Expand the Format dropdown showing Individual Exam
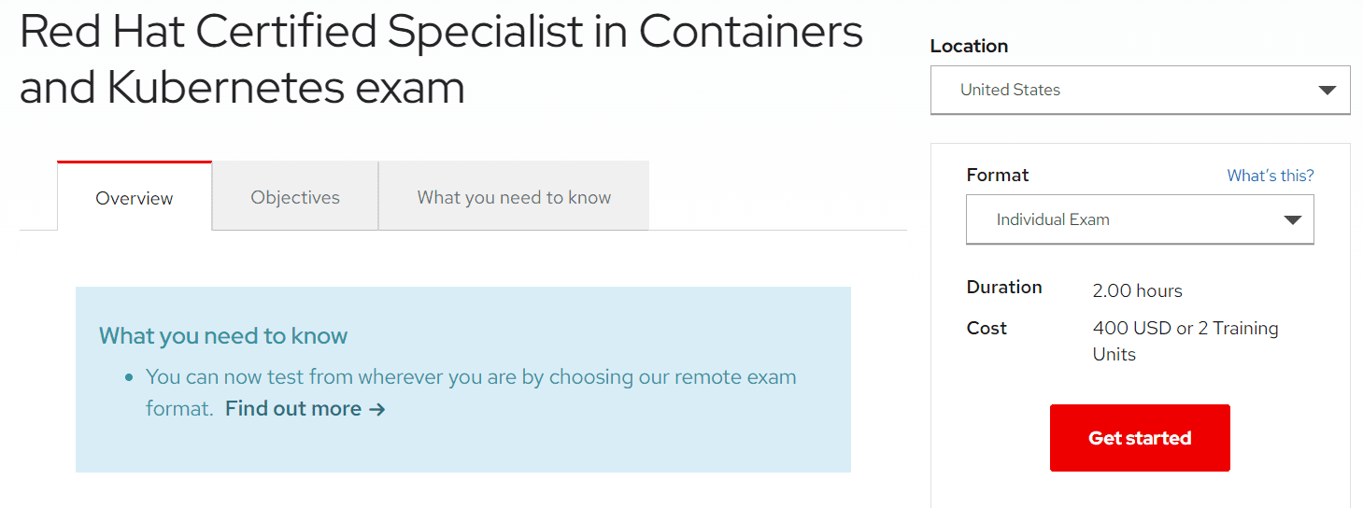 tap(1121, 220)
